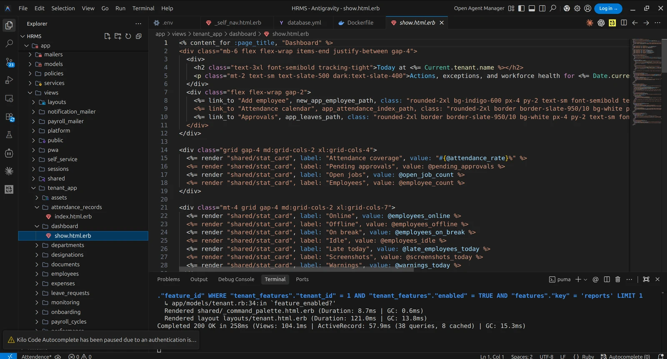Open the ChatGPT icon in editor toolbar
The height and width of the screenshot is (359, 667).
pyautogui.click(x=601, y=23)
